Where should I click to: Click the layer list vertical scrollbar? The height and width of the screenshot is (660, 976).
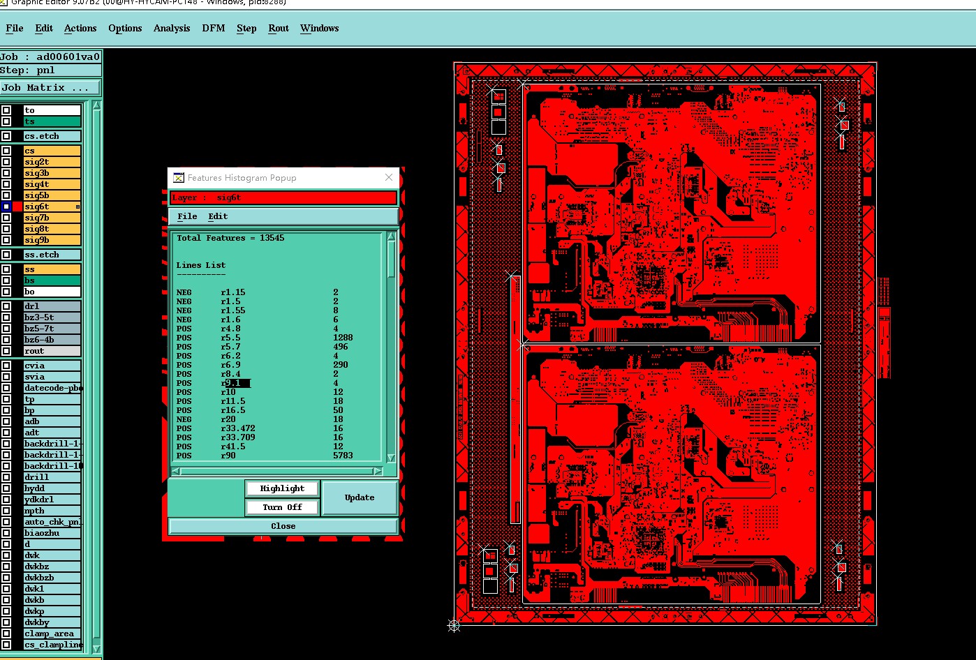96,377
